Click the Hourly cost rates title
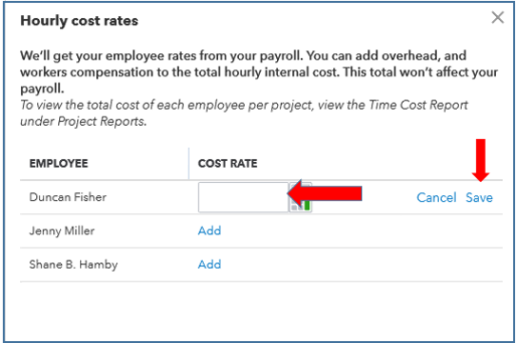The width and height of the screenshot is (516, 343). point(79,21)
